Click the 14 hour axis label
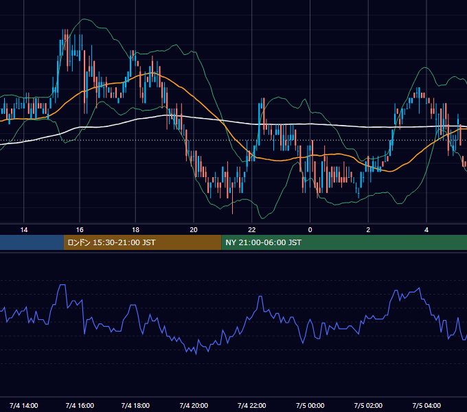Screen dimensions: 467x412 24,230
